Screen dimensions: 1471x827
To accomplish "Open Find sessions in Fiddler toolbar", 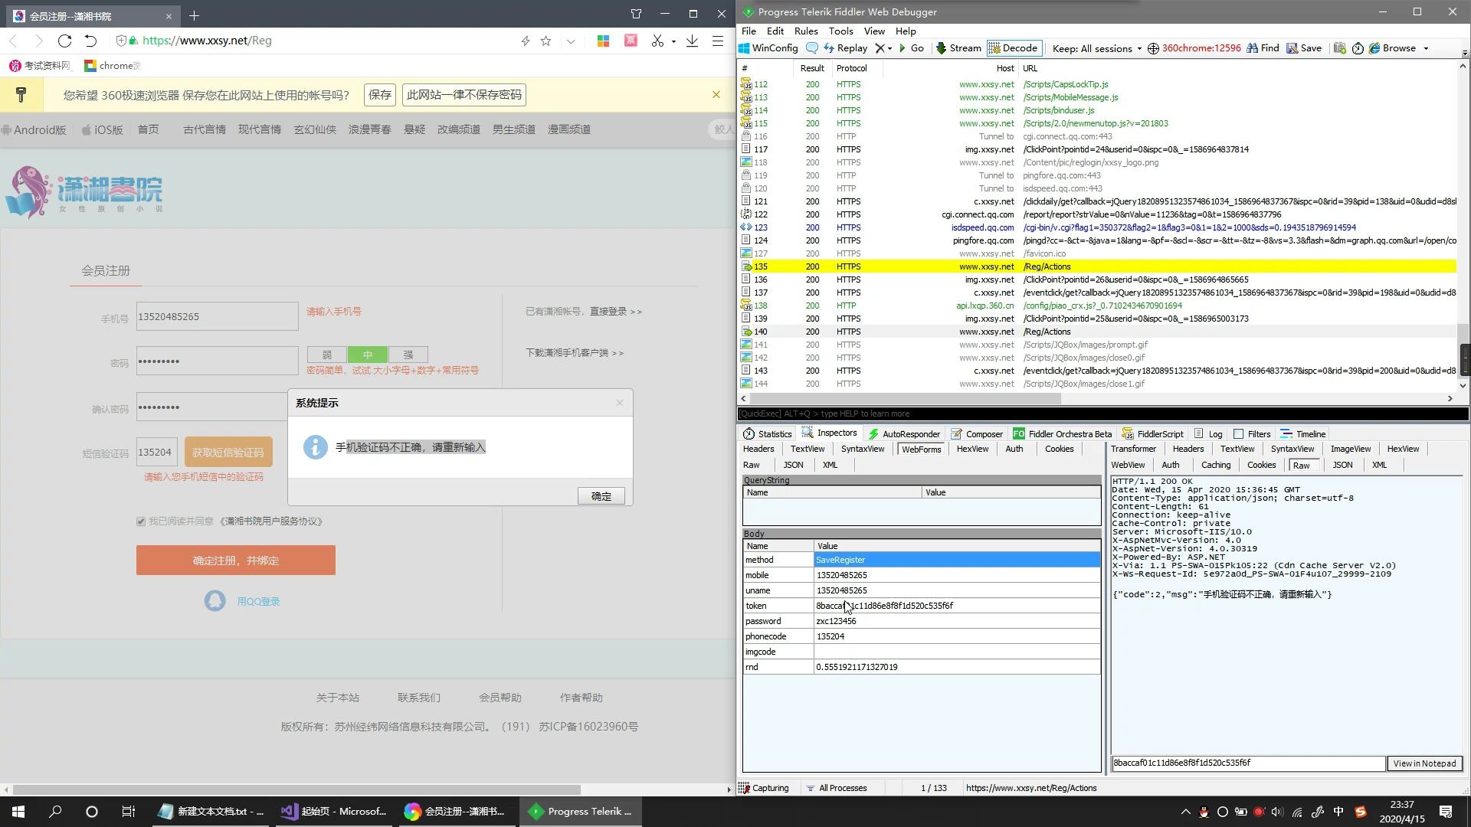I will coord(1263,47).
